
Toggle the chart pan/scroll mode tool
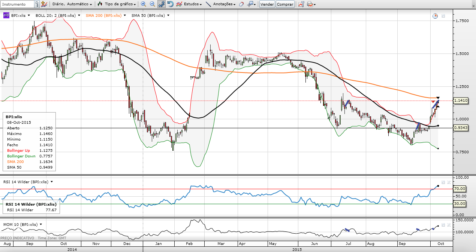[x=161, y=4]
